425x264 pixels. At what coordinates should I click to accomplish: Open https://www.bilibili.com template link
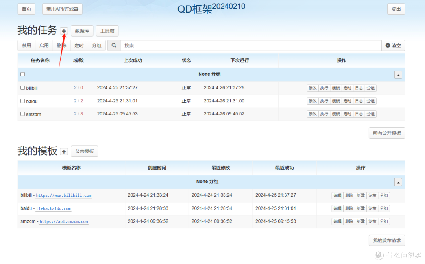[64, 195]
